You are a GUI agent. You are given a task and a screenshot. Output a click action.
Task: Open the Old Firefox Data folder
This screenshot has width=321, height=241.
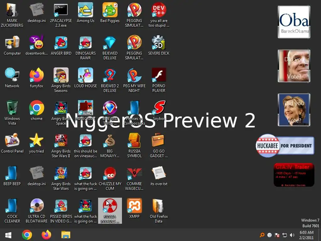(159, 211)
